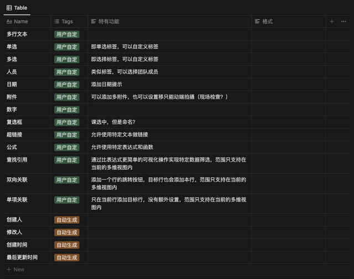The width and height of the screenshot is (354, 279).
Task: Select the 数字 name cell
Action: click(x=27, y=110)
